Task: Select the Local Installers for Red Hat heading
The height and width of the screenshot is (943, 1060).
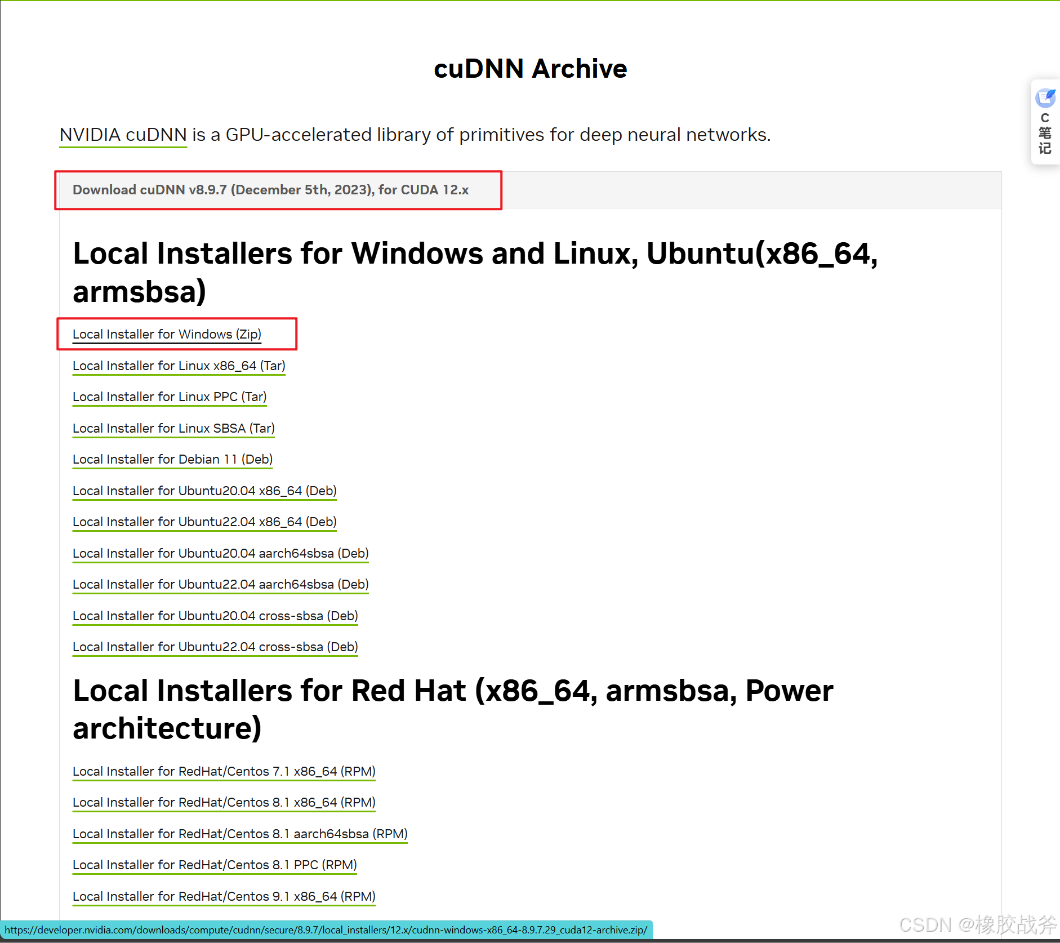Action: tap(453, 709)
